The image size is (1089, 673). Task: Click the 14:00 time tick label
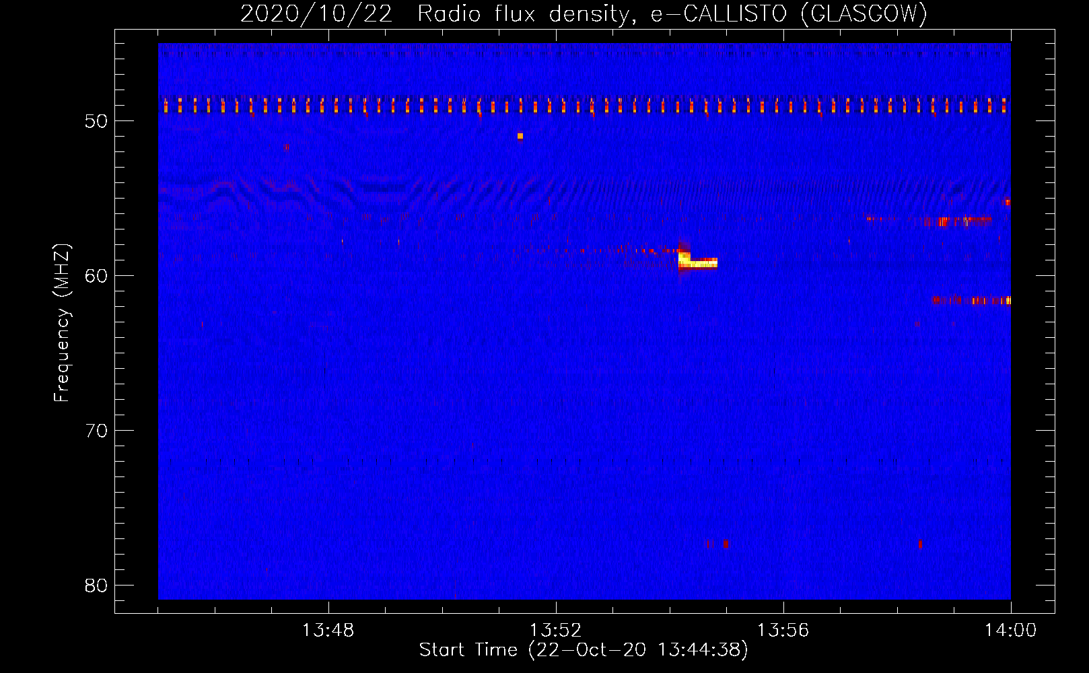1010,631
